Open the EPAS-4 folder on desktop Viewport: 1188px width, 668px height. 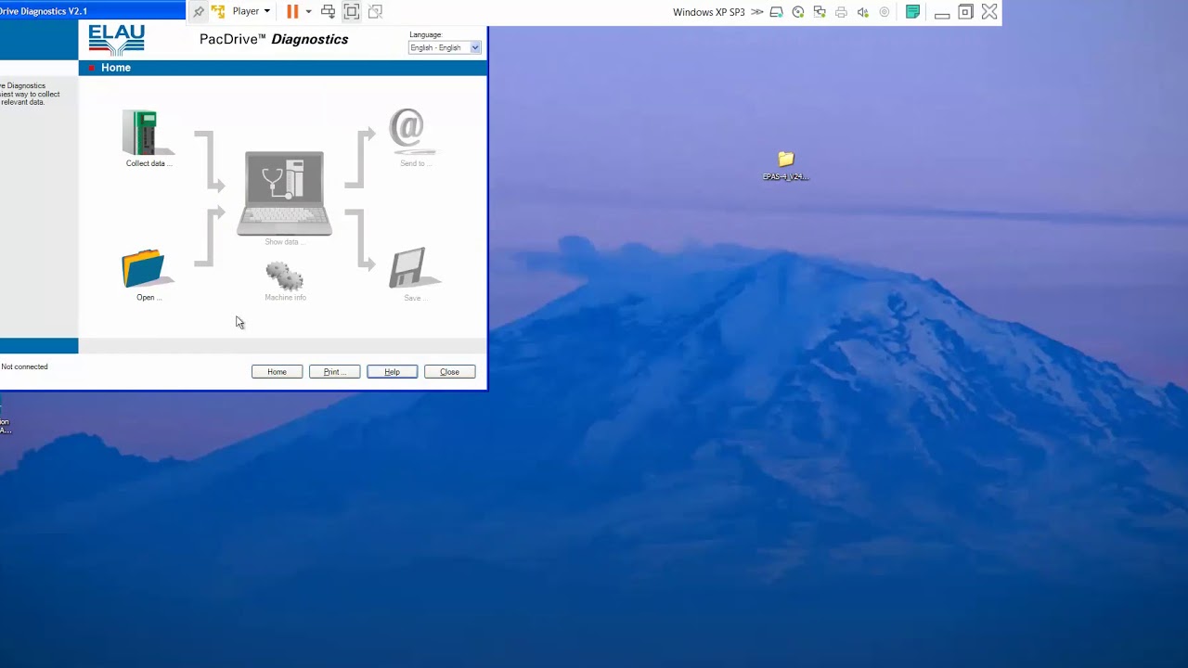pyautogui.click(x=785, y=165)
